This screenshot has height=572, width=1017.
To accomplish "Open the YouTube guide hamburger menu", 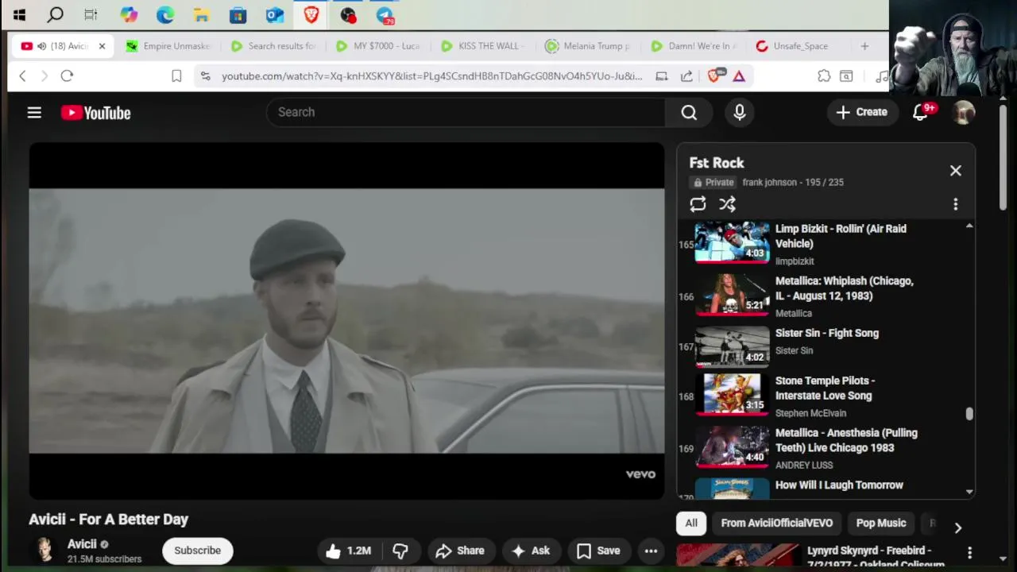I will pyautogui.click(x=34, y=113).
